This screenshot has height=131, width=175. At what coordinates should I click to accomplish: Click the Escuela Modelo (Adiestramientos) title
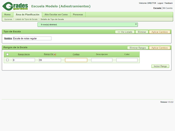[61, 6]
